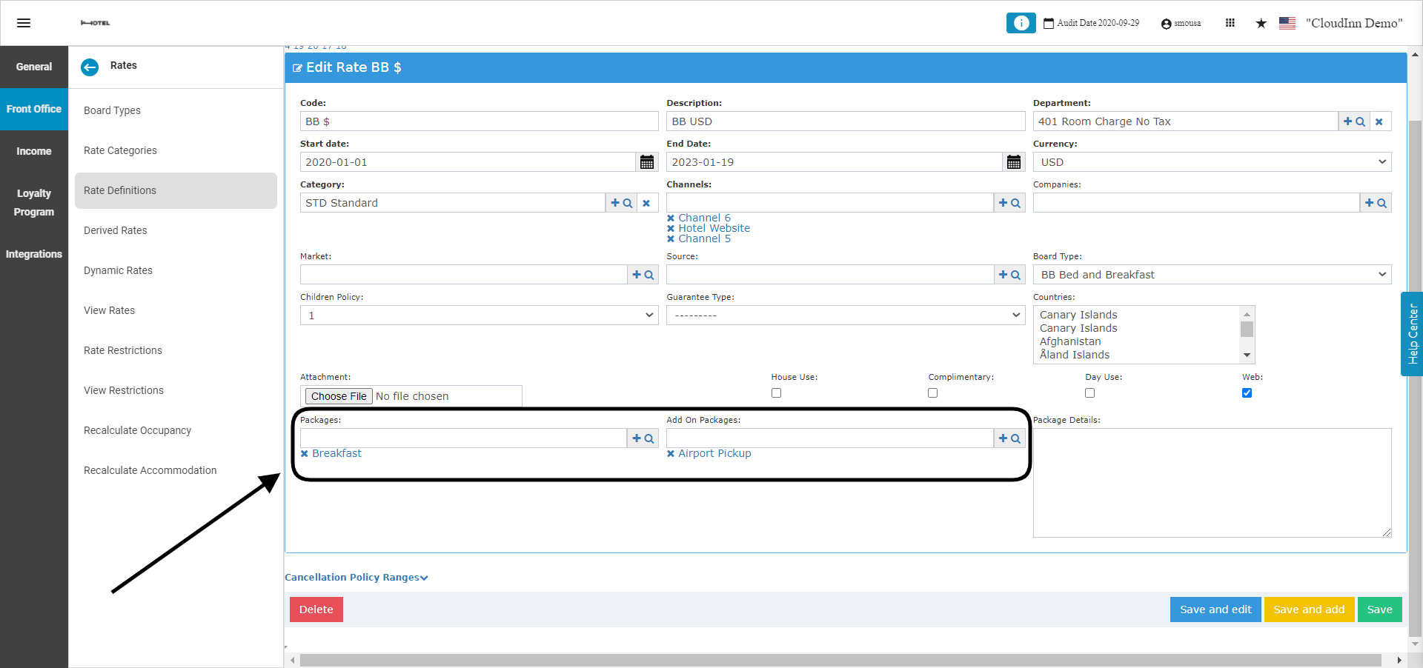Select Afghanistan in the Countries list
Image resolution: width=1423 pixels, height=668 pixels.
pos(1070,341)
